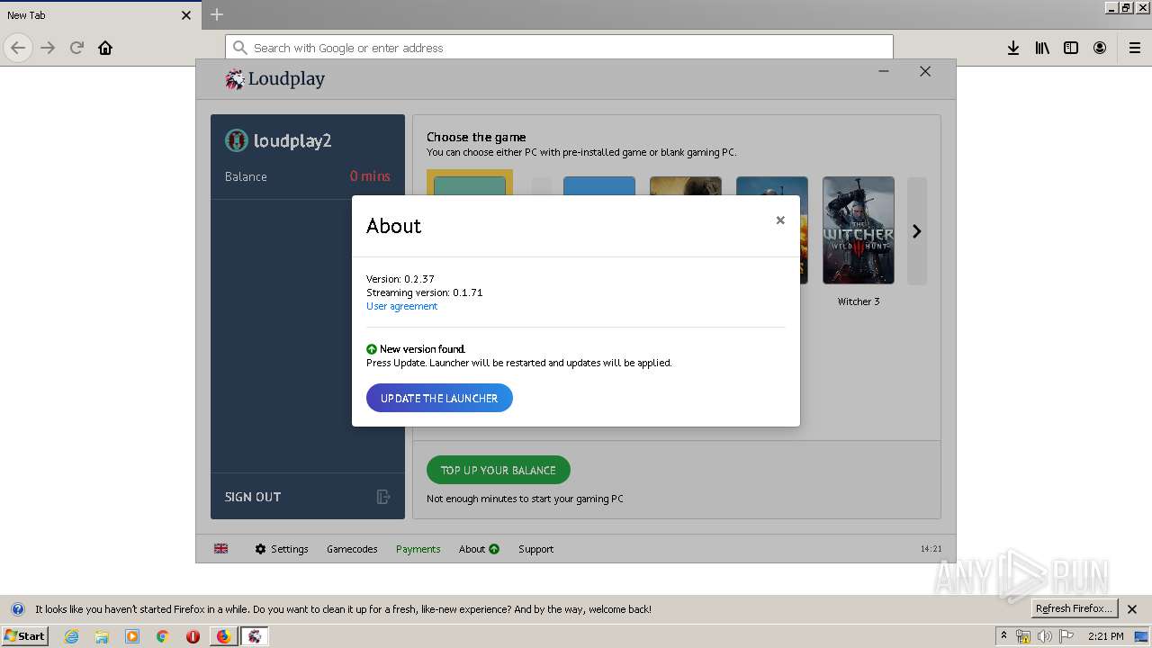Click Top Up Your Balance button
The height and width of the screenshot is (648, 1152).
[x=498, y=470]
